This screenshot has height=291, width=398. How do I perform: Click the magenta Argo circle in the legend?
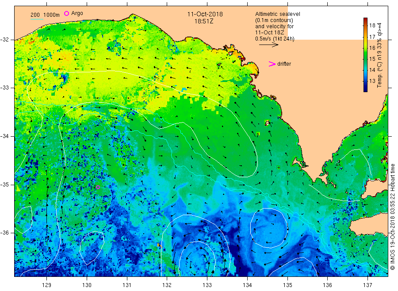66,13
